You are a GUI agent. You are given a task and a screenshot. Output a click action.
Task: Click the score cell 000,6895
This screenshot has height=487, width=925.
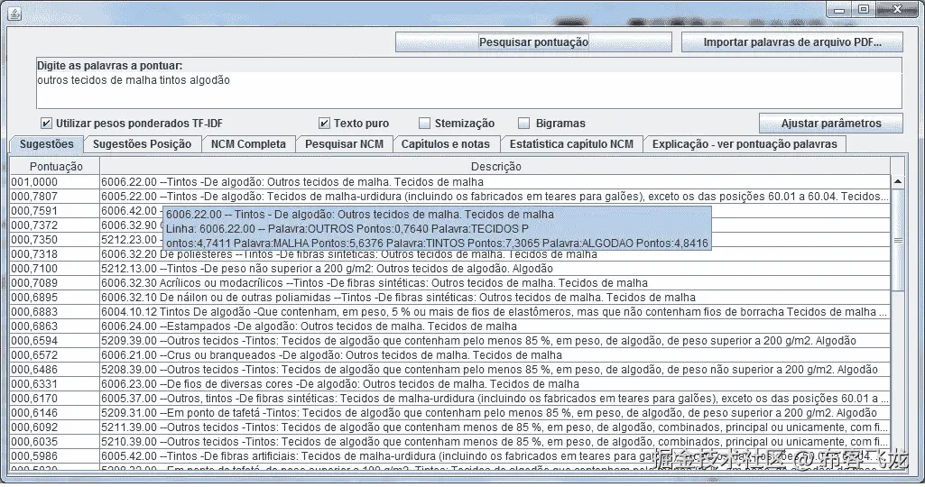(x=55, y=298)
